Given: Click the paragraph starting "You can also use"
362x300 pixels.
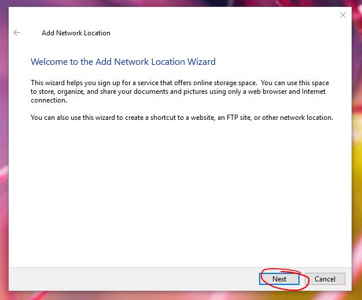Looking at the screenshot, I should tap(182, 118).
